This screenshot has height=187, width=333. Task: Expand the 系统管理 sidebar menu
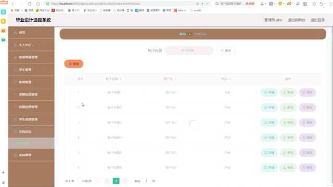click(31, 155)
